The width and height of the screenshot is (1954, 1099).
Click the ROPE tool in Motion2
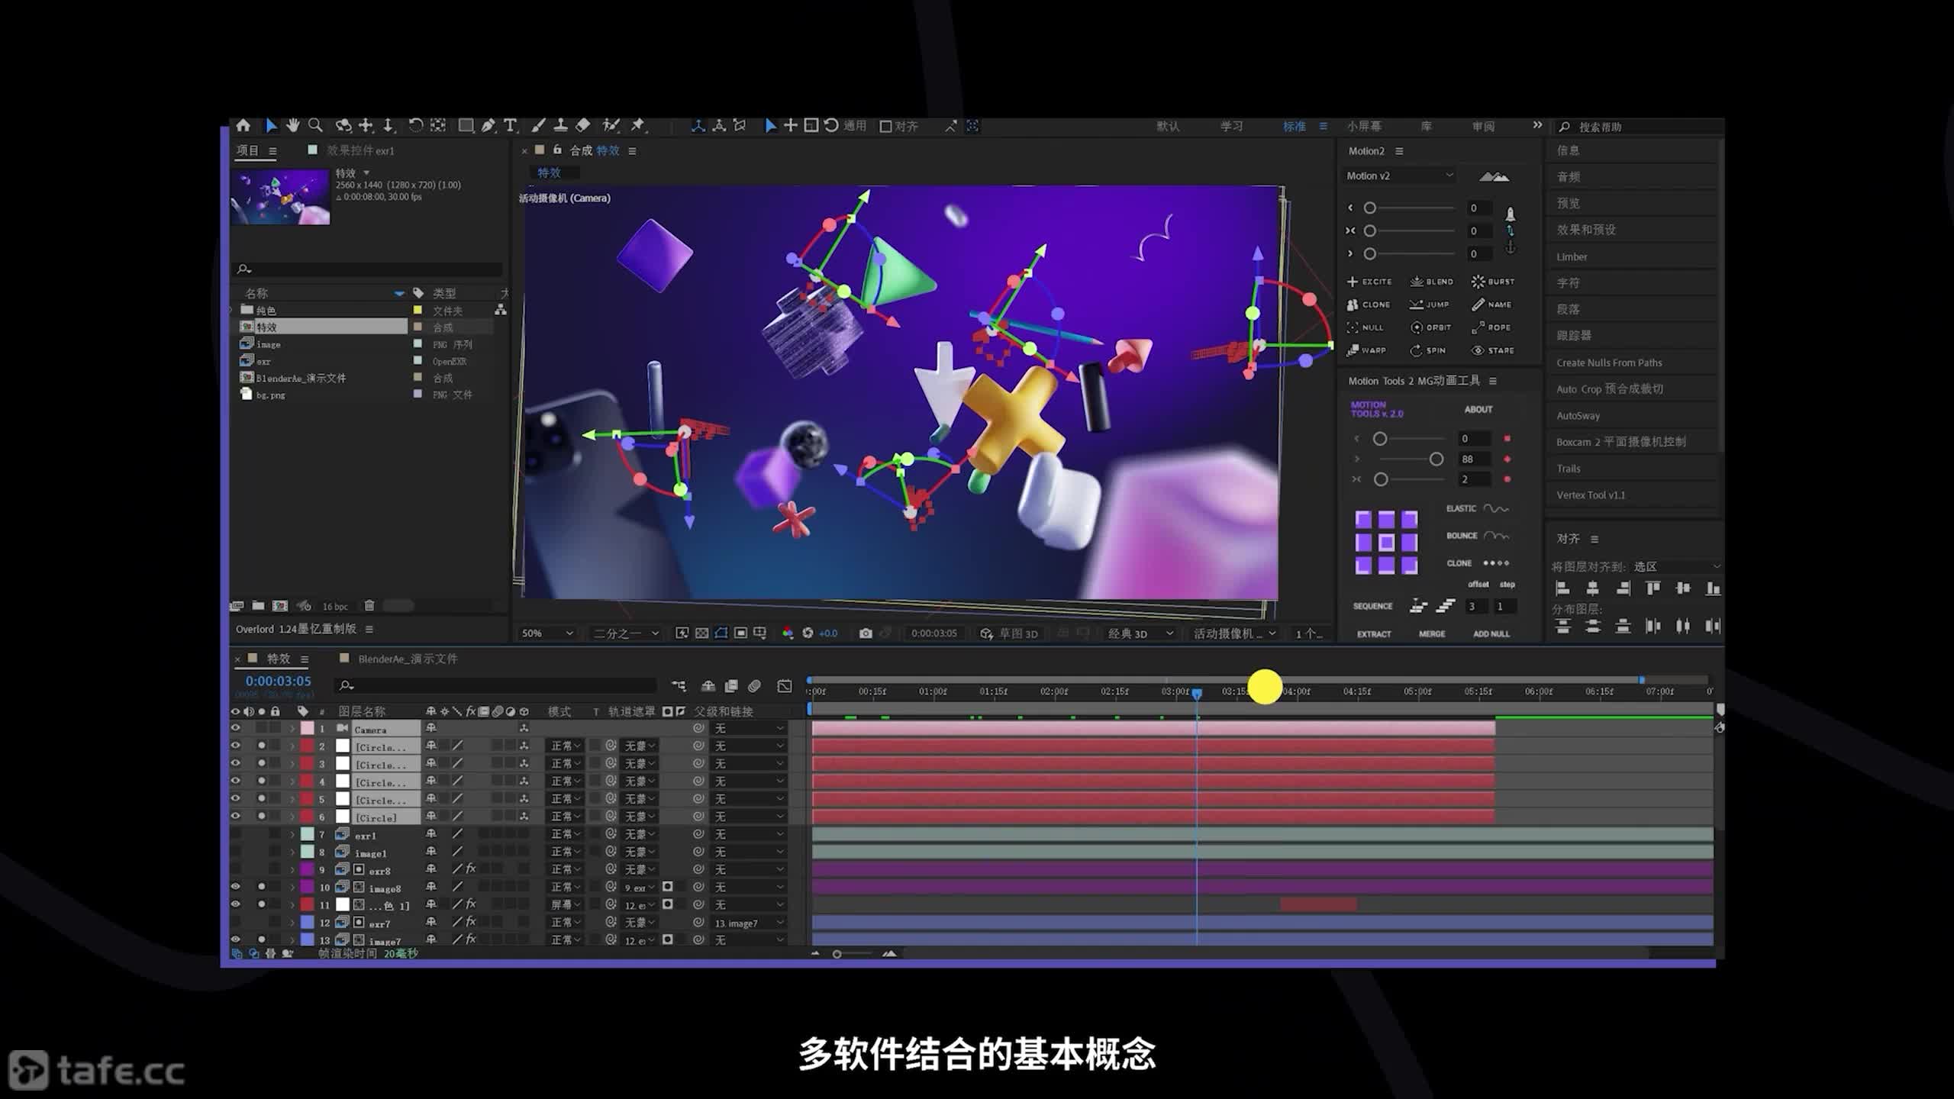(x=1491, y=327)
